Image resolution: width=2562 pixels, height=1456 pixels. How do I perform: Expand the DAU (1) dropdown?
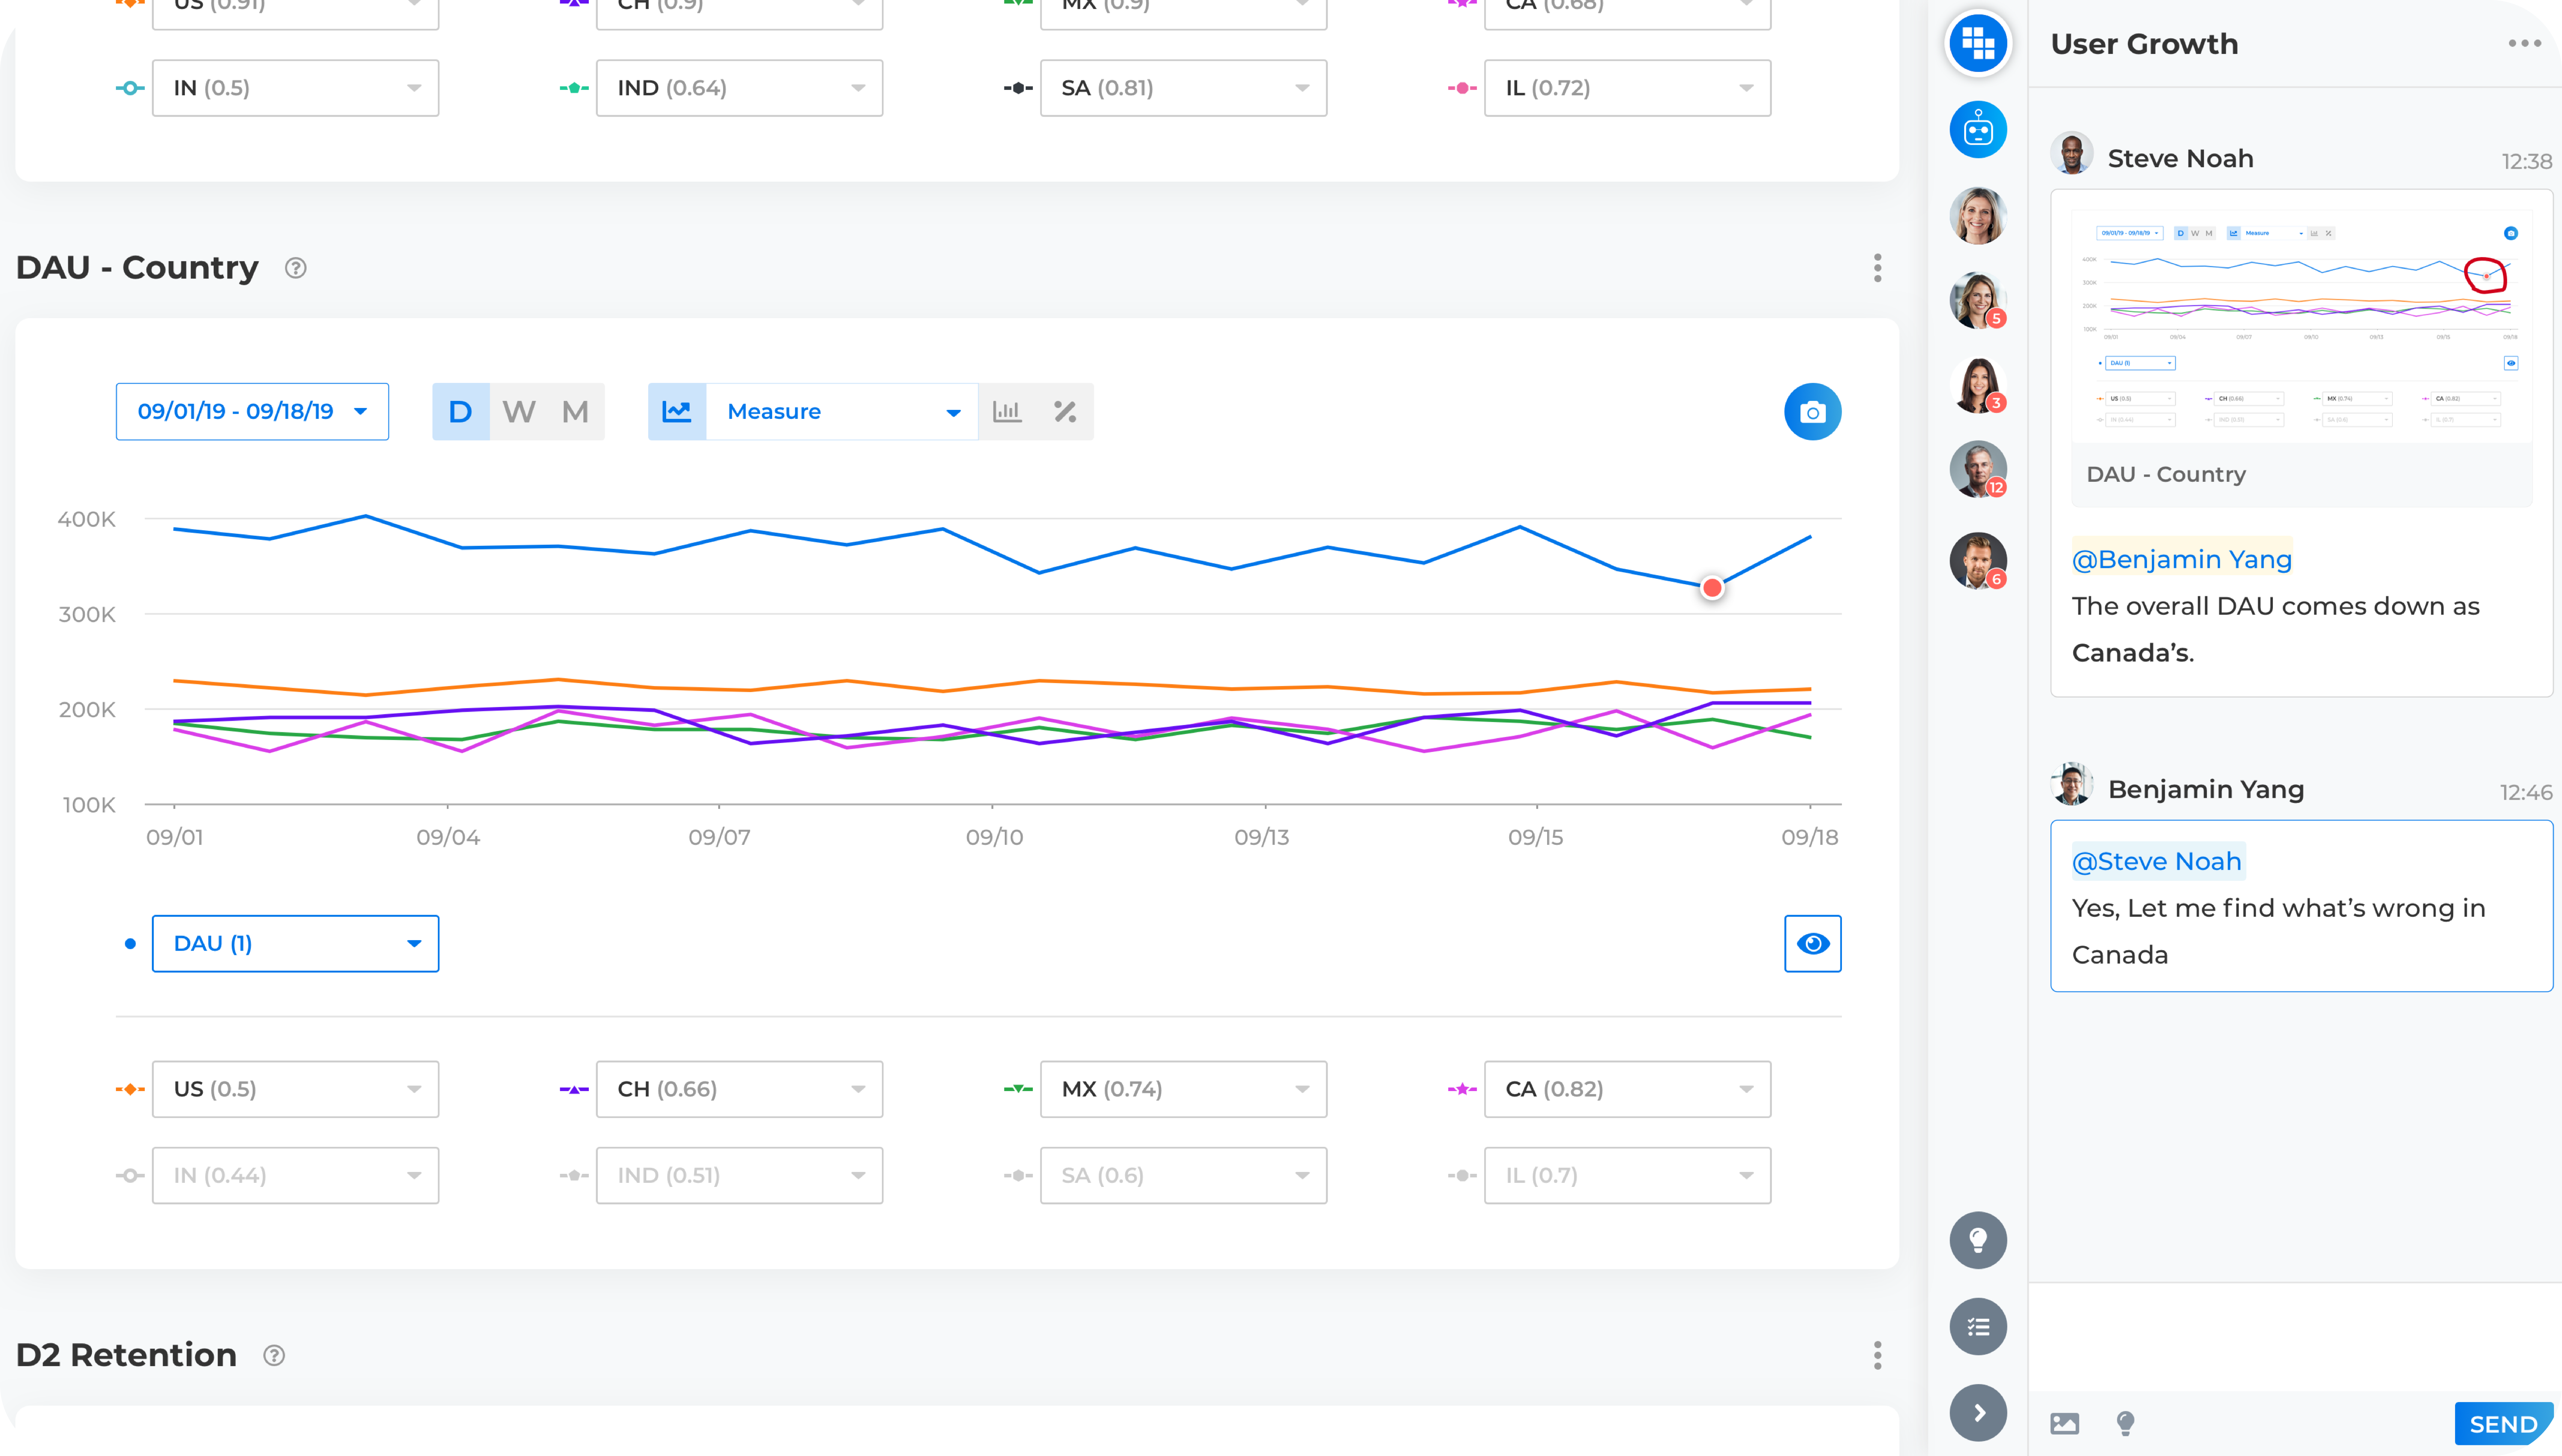(x=295, y=944)
